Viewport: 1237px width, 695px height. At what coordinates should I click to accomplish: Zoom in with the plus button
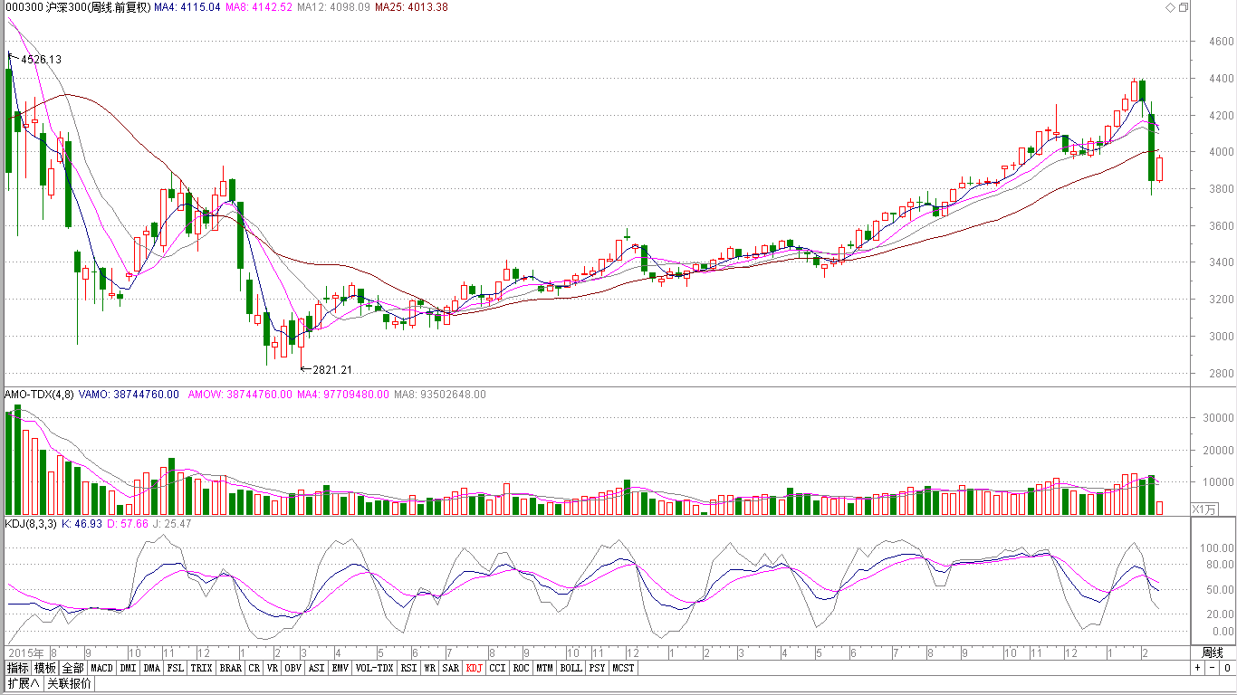[x=1197, y=668]
